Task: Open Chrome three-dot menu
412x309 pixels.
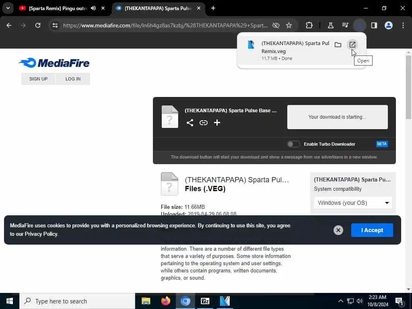Action: pos(403,25)
